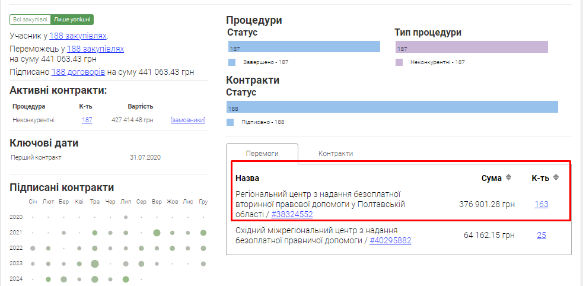Click the 25 contracts count link
The height and width of the screenshot is (286, 583).
coord(541,235)
